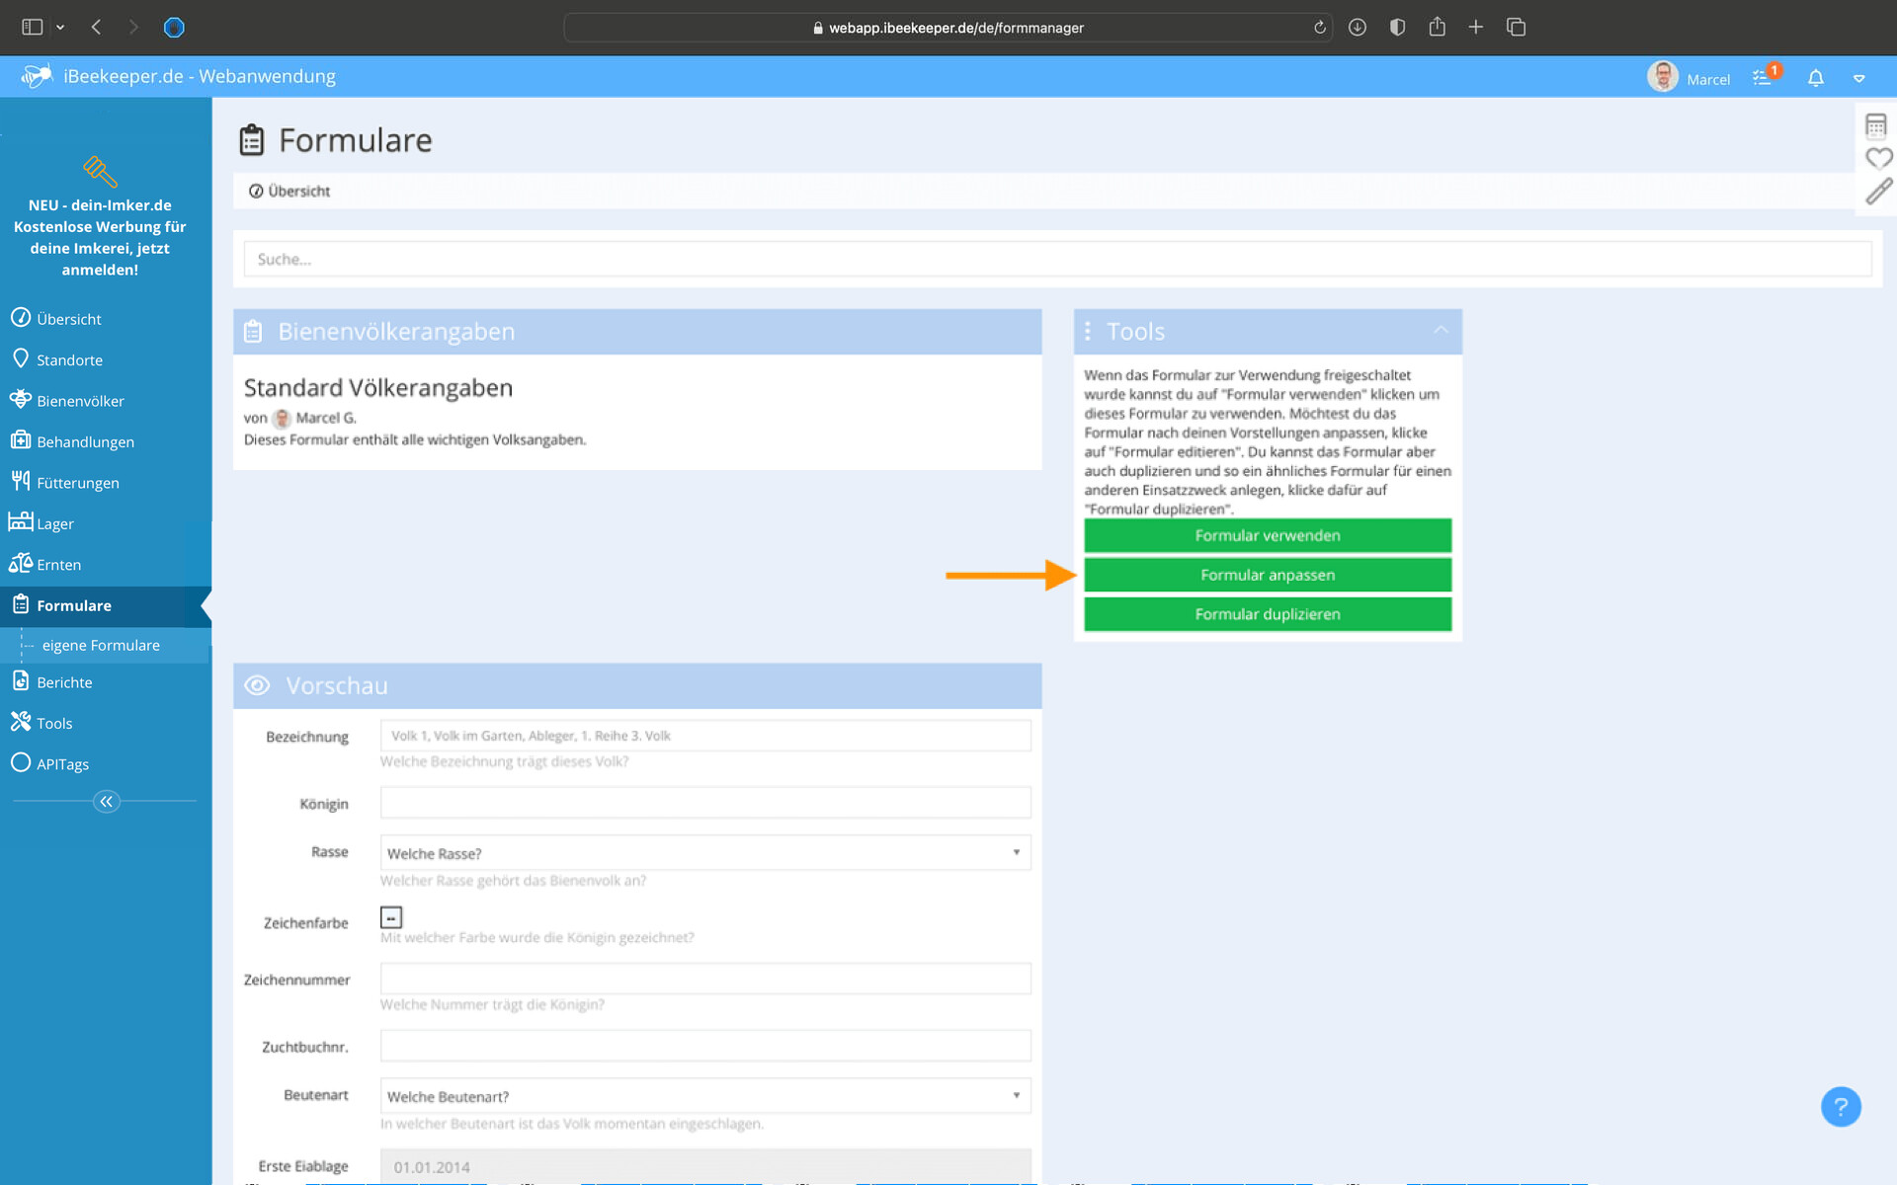Click the blue help question mark button
The image size is (1897, 1185).
point(1841,1107)
